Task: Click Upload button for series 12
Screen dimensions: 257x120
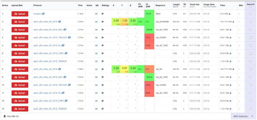Action: coord(20,101)
